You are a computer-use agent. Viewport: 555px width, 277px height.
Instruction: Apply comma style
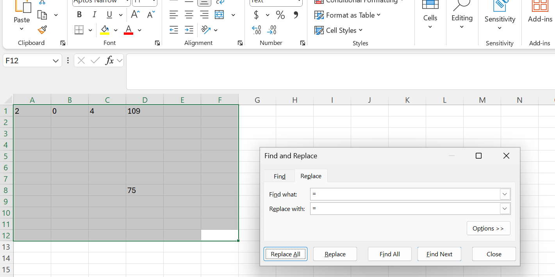(296, 15)
